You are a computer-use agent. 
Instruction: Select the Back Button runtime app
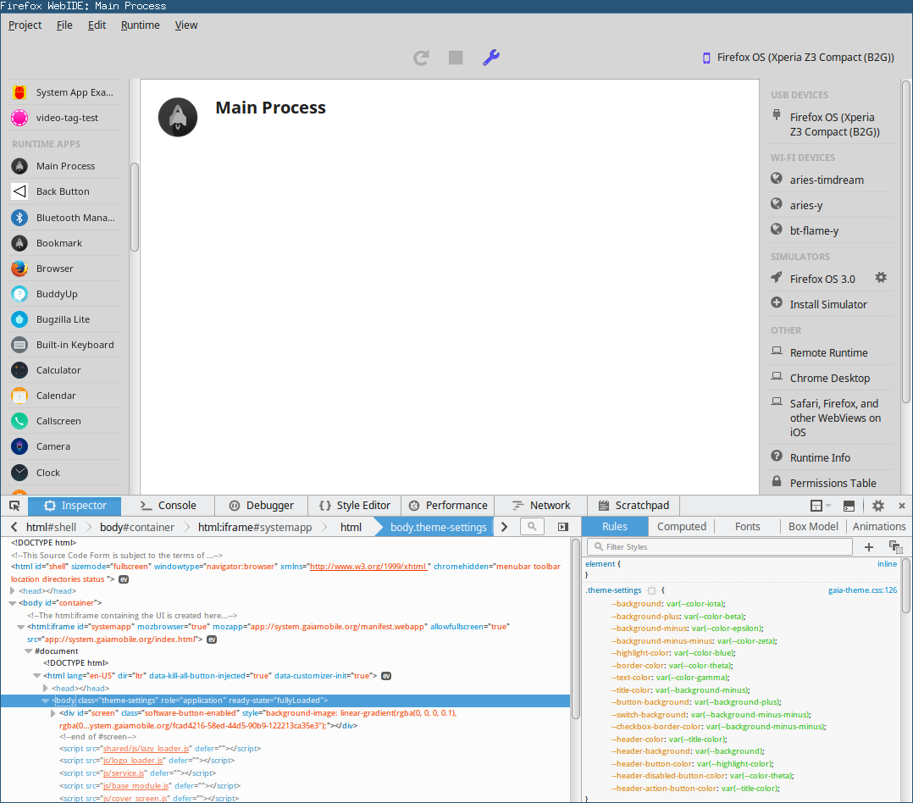(x=66, y=191)
